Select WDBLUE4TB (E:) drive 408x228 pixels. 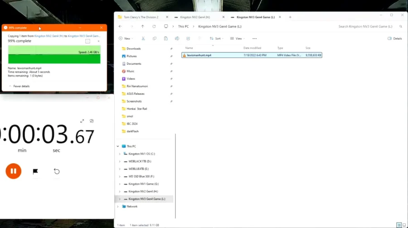click(138, 169)
